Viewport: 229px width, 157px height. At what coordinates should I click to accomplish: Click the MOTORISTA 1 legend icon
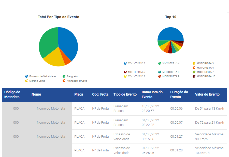coord(125,63)
